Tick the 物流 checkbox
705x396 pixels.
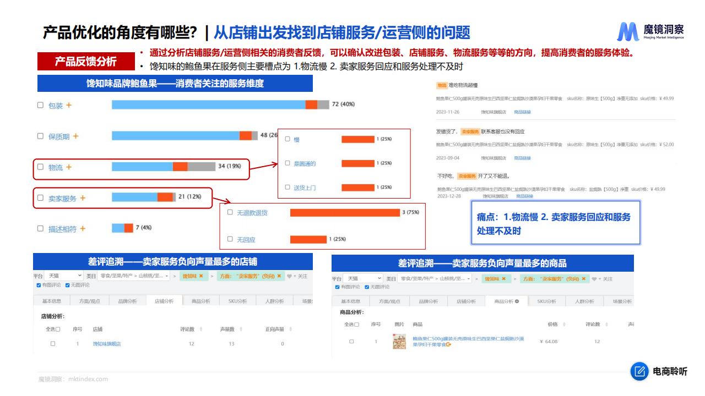(x=40, y=167)
